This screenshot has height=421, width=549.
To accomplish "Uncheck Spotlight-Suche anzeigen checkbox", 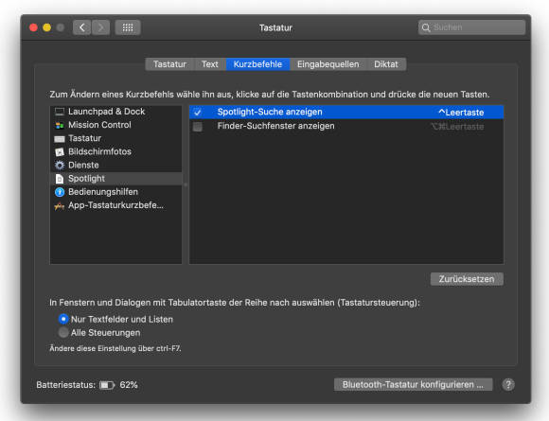I will [198, 112].
